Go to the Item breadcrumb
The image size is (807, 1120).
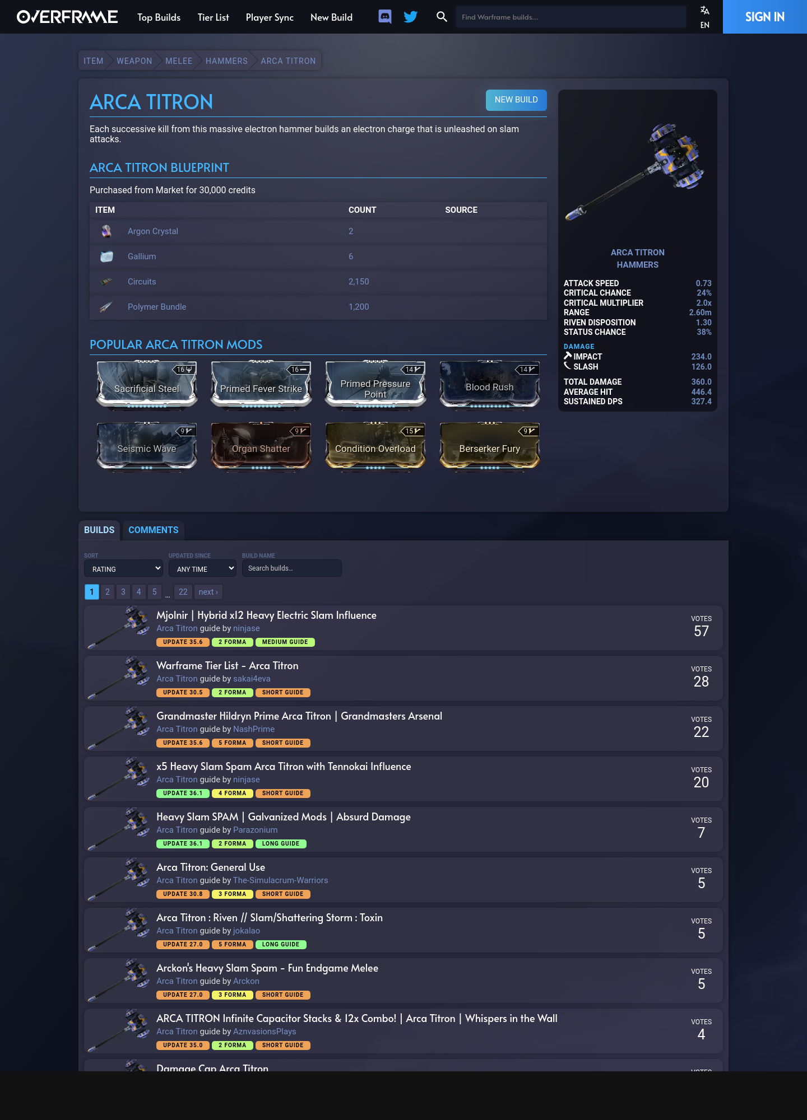pyautogui.click(x=94, y=61)
